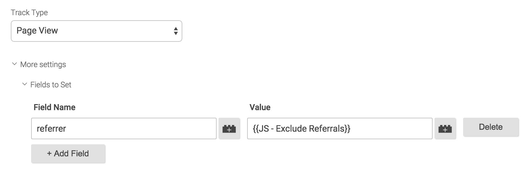Click the Fields to Set label
This screenshot has height=169, width=526.
coord(51,85)
